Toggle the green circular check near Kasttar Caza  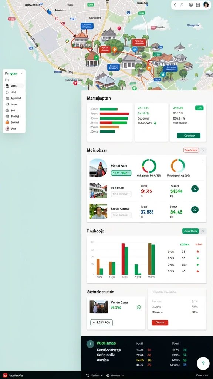point(139,307)
